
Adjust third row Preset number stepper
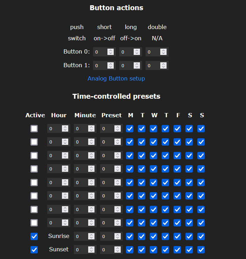[118, 155]
